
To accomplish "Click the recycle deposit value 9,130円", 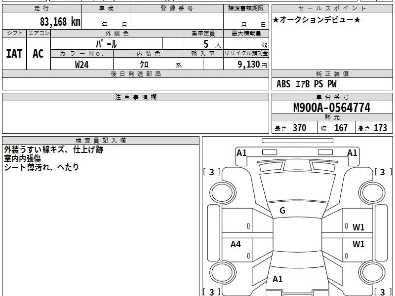I will coord(252,64).
